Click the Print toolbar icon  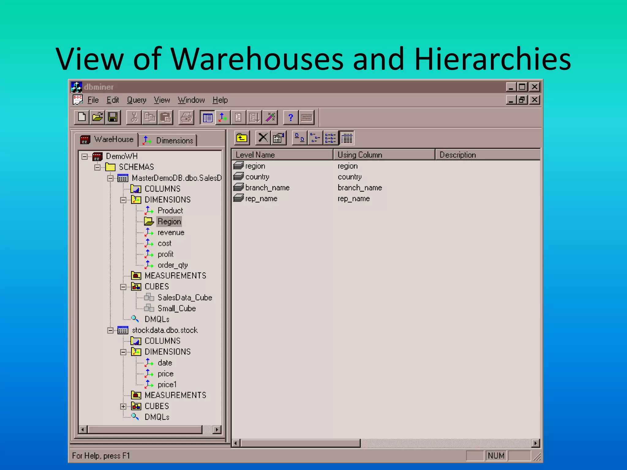pos(186,117)
